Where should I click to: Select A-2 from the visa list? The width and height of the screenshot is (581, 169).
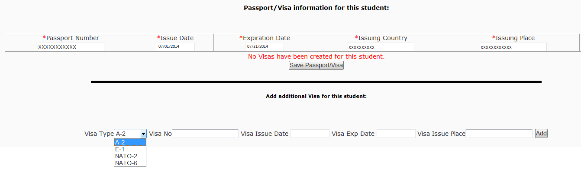click(130, 142)
